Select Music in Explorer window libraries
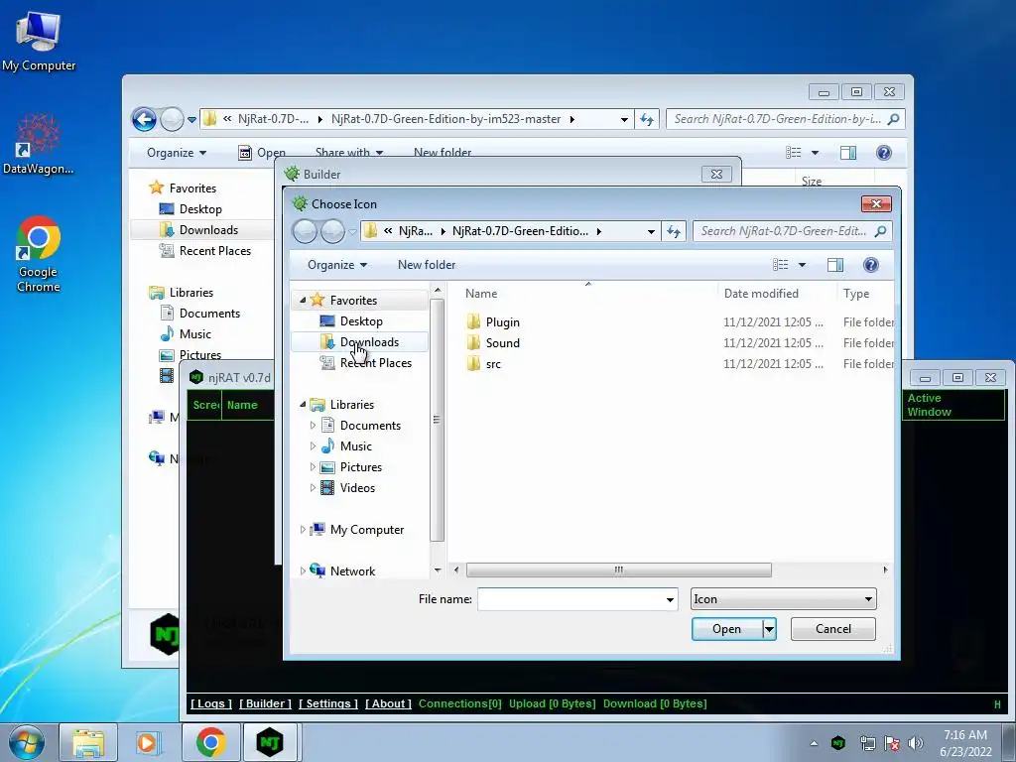Viewport: 1016px width, 762px height. tap(195, 334)
